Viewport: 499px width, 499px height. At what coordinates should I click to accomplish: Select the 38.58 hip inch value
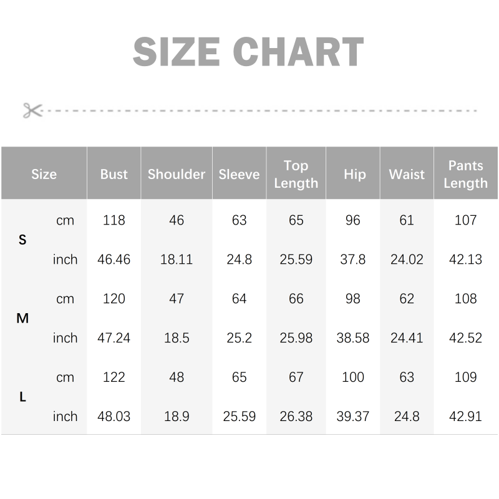353,338
